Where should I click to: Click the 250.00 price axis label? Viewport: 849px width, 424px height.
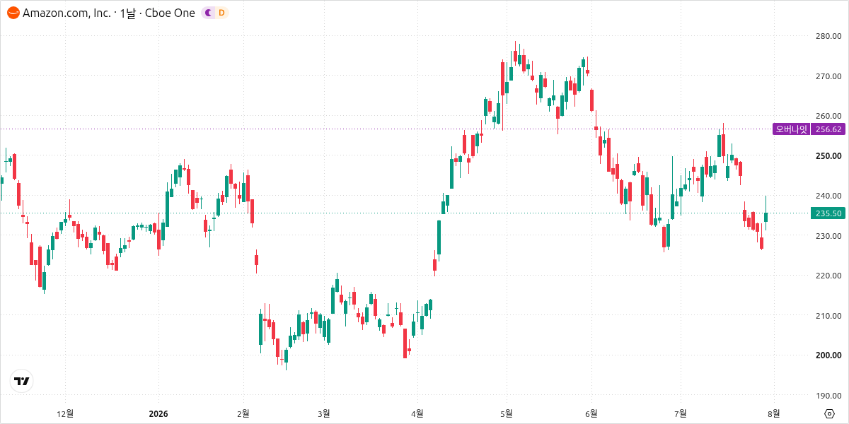(828, 155)
